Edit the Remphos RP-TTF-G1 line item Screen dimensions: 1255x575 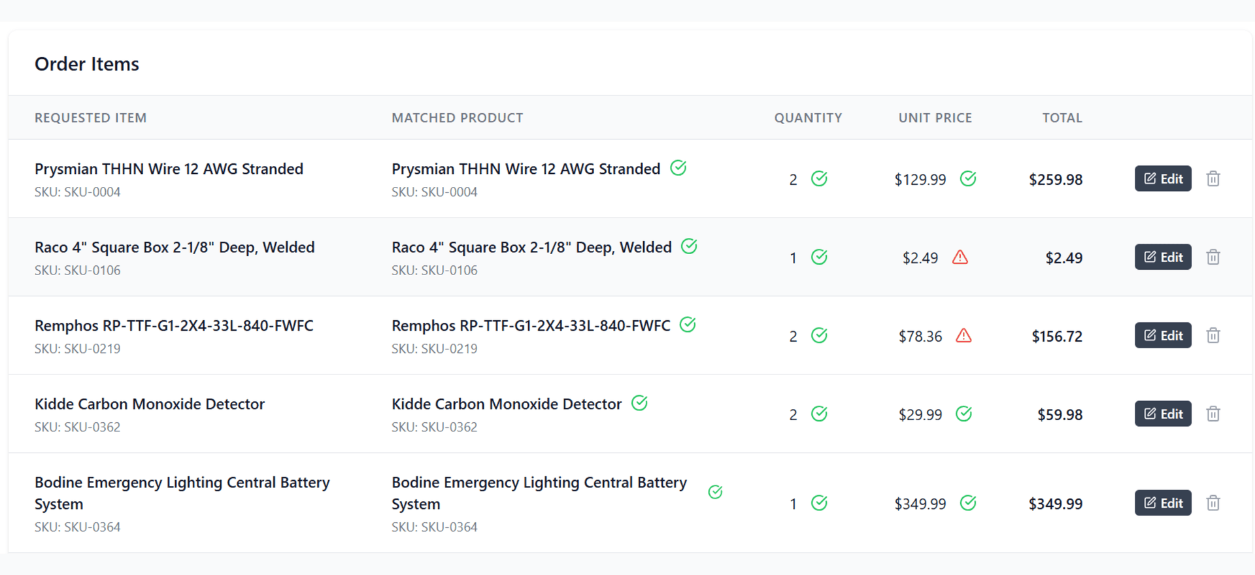click(1163, 335)
